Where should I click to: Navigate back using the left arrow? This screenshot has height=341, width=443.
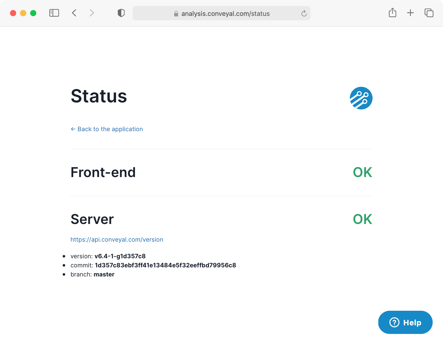[74, 13]
